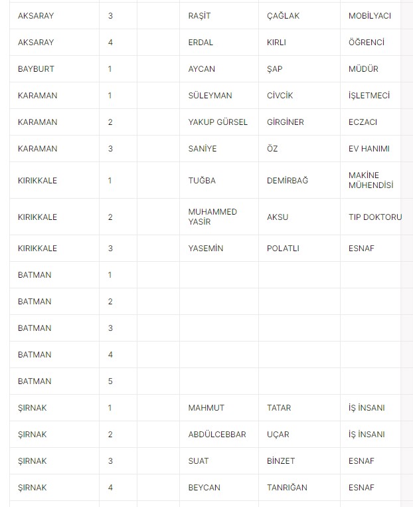Click the surname TANRIĞAN
Image resolution: width=413 pixels, height=507 pixels.
287,487
